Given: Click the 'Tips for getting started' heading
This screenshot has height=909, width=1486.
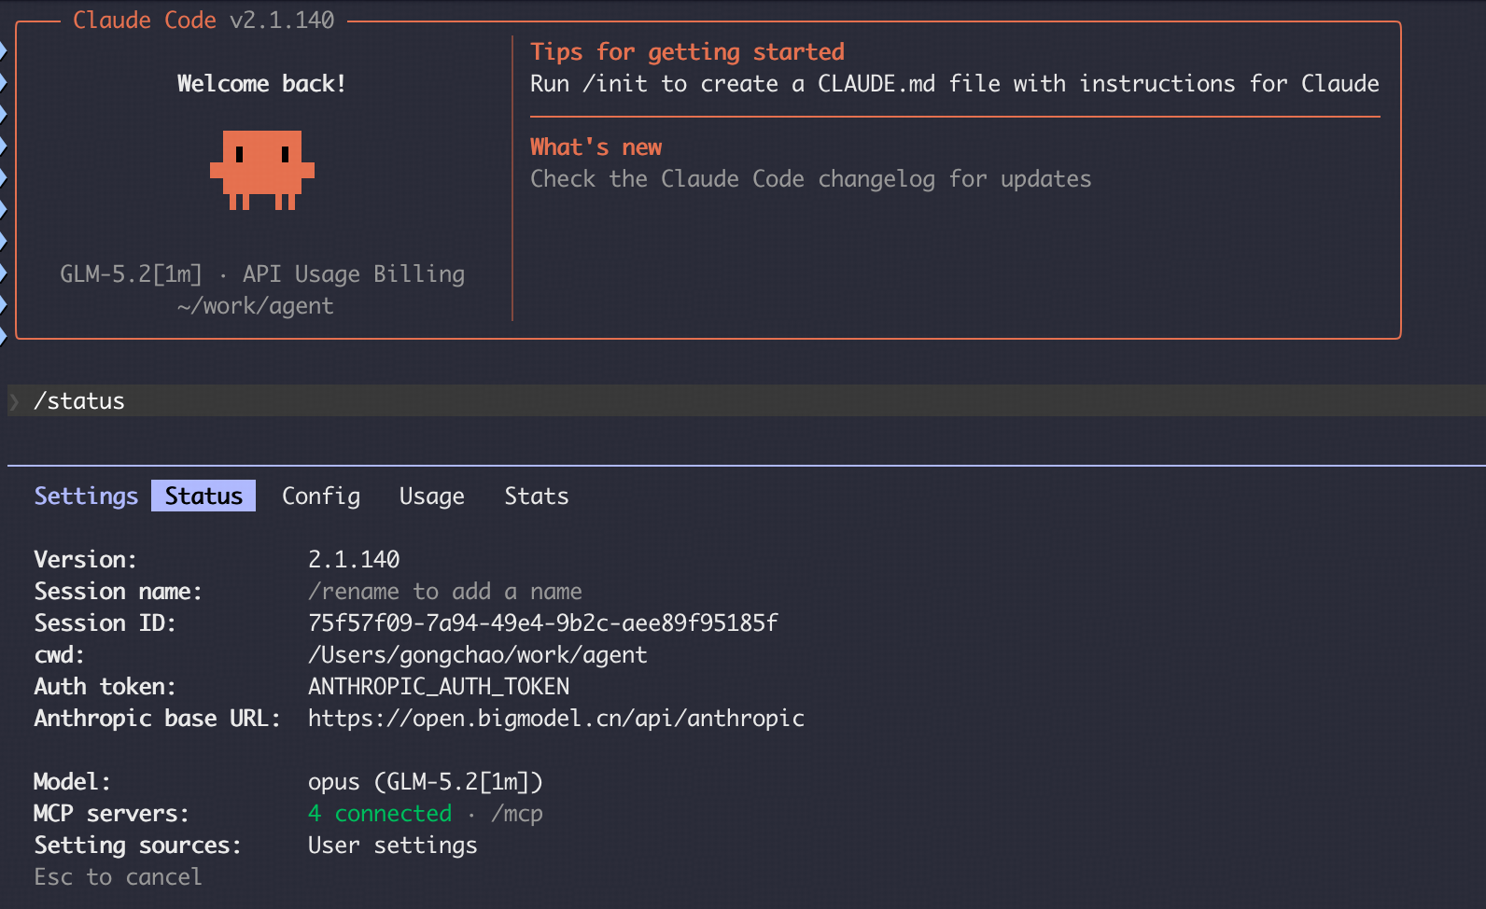Looking at the screenshot, I should [687, 51].
